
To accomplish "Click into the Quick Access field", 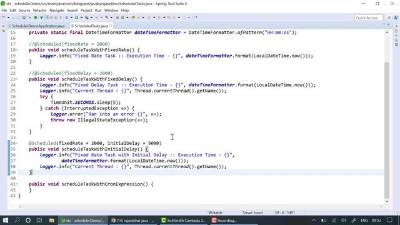I will [x=369, y=17].
